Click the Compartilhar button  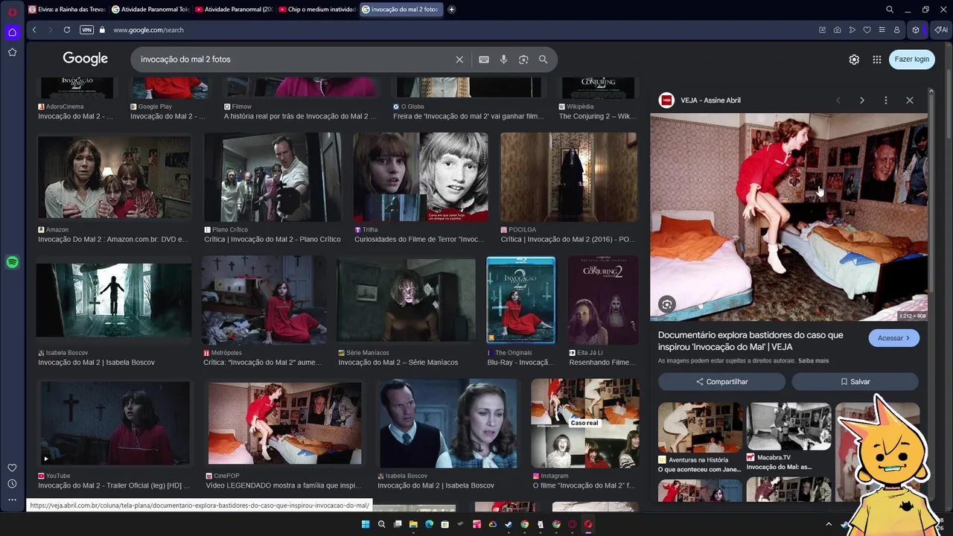pos(721,381)
